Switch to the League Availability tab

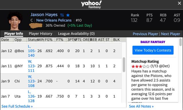pyautogui.click(x=76, y=34)
